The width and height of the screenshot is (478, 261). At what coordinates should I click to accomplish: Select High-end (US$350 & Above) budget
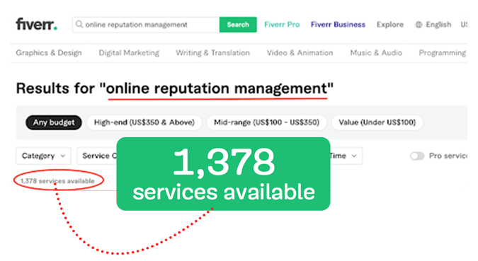point(144,122)
